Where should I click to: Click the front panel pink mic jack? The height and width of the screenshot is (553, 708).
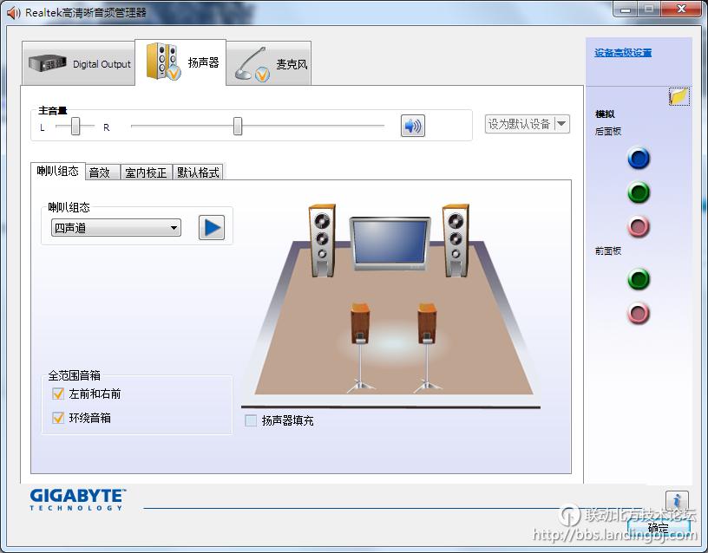[x=639, y=314]
